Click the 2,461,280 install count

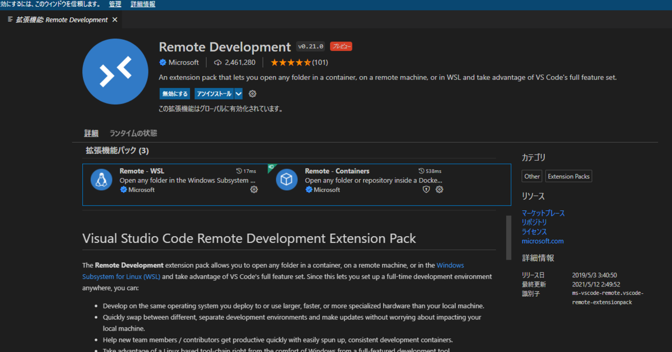[240, 62]
